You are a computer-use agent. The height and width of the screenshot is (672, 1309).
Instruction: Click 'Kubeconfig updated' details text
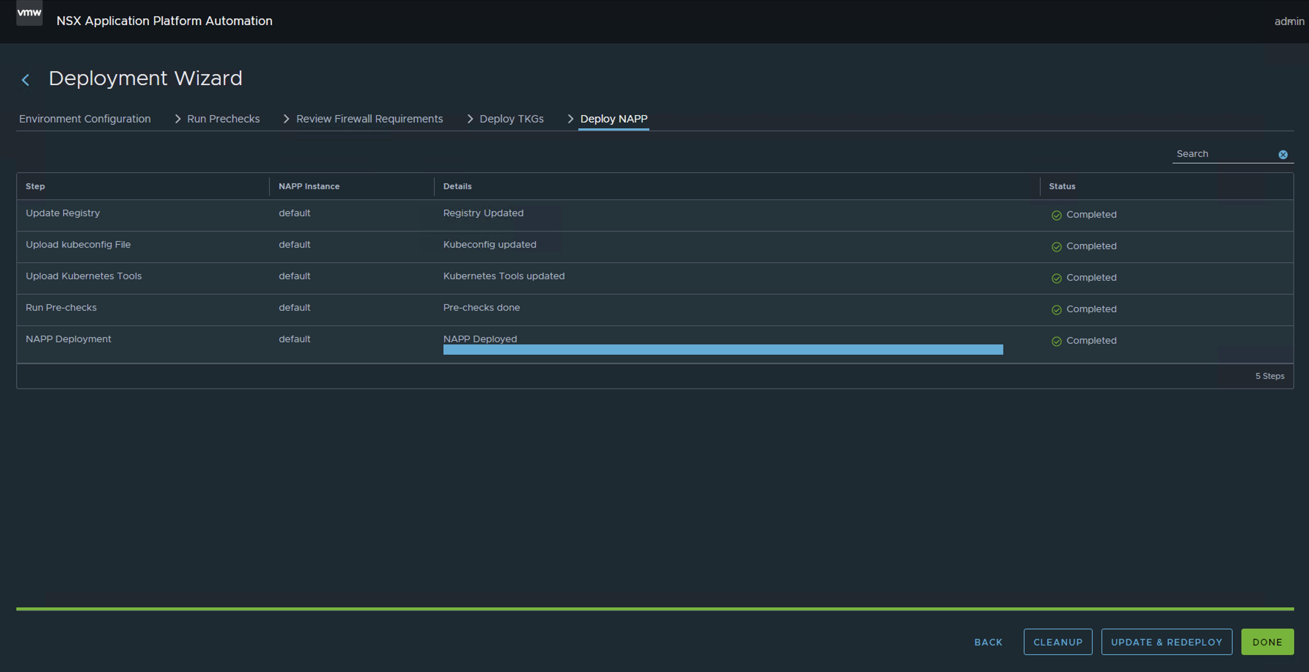pyautogui.click(x=490, y=245)
